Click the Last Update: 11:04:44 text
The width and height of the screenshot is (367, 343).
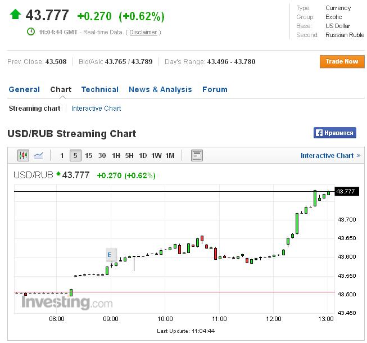[x=185, y=331]
